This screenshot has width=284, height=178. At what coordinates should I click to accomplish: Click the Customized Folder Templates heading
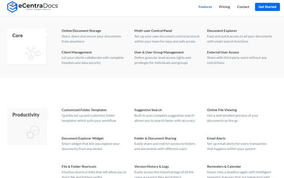click(84, 110)
